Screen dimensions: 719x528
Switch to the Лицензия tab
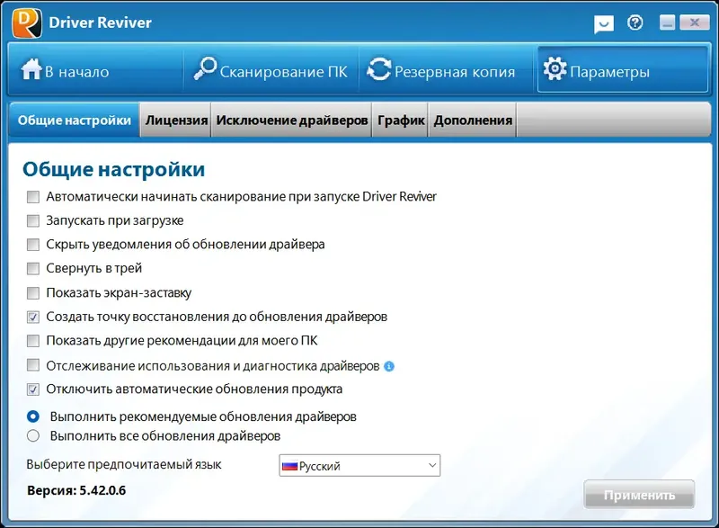coord(176,119)
